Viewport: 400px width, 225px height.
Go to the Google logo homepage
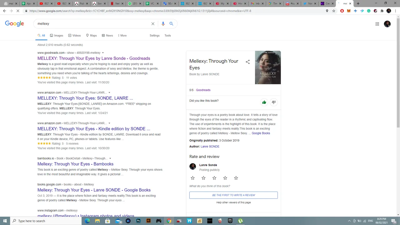coord(14,24)
